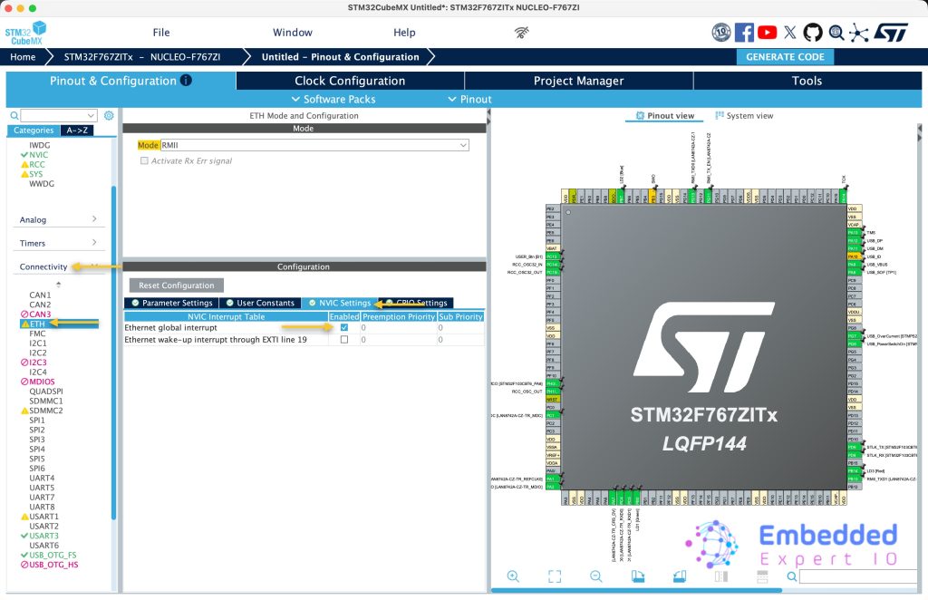The width and height of the screenshot is (928, 600).
Task: Click the gear icon beside peripheral search
Action: 109,116
